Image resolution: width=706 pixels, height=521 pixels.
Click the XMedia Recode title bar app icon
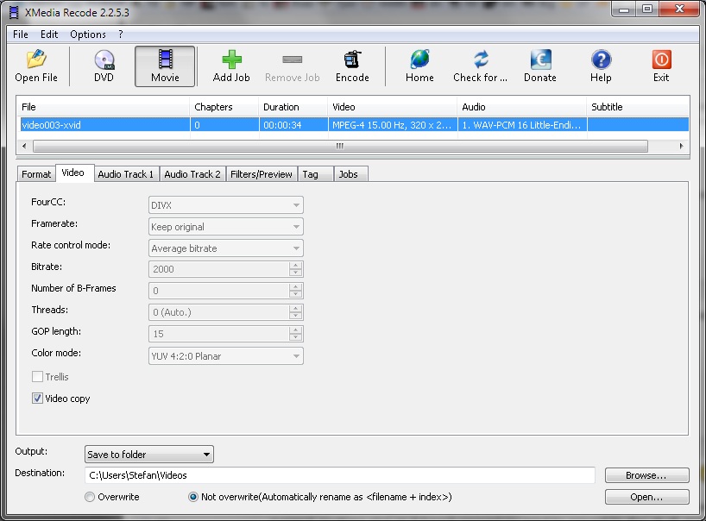pyautogui.click(x=14, y=12)
